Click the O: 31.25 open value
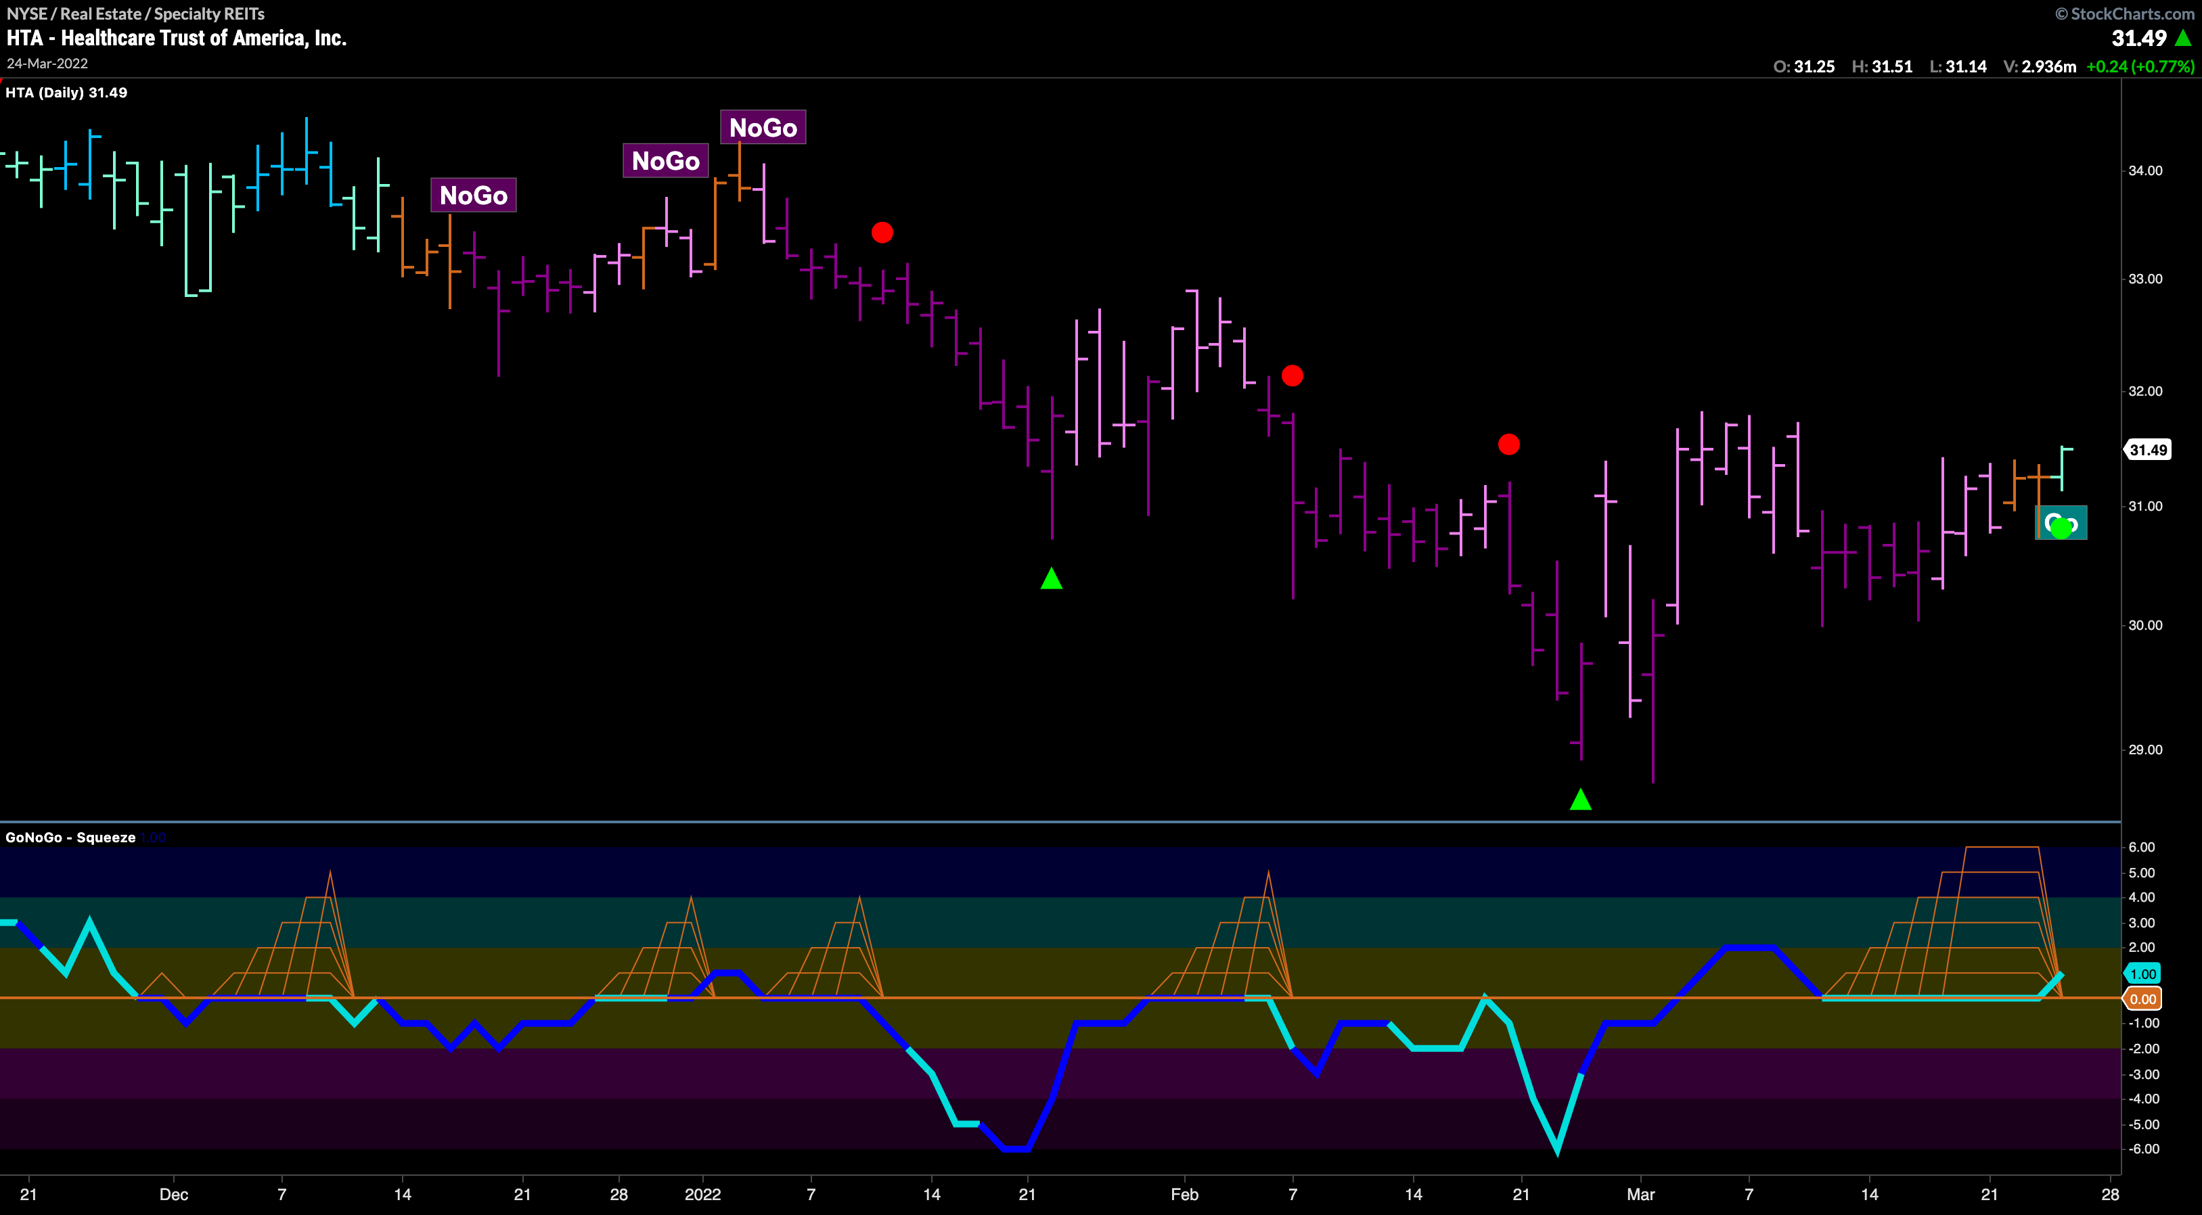The width and height of the screenshot is (2202, 1215). pos(1803,67)
